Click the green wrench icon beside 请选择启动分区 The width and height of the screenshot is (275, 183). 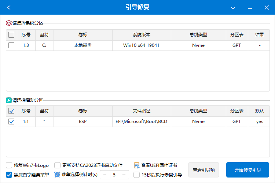pyautogui.click(x=8, y=100)
